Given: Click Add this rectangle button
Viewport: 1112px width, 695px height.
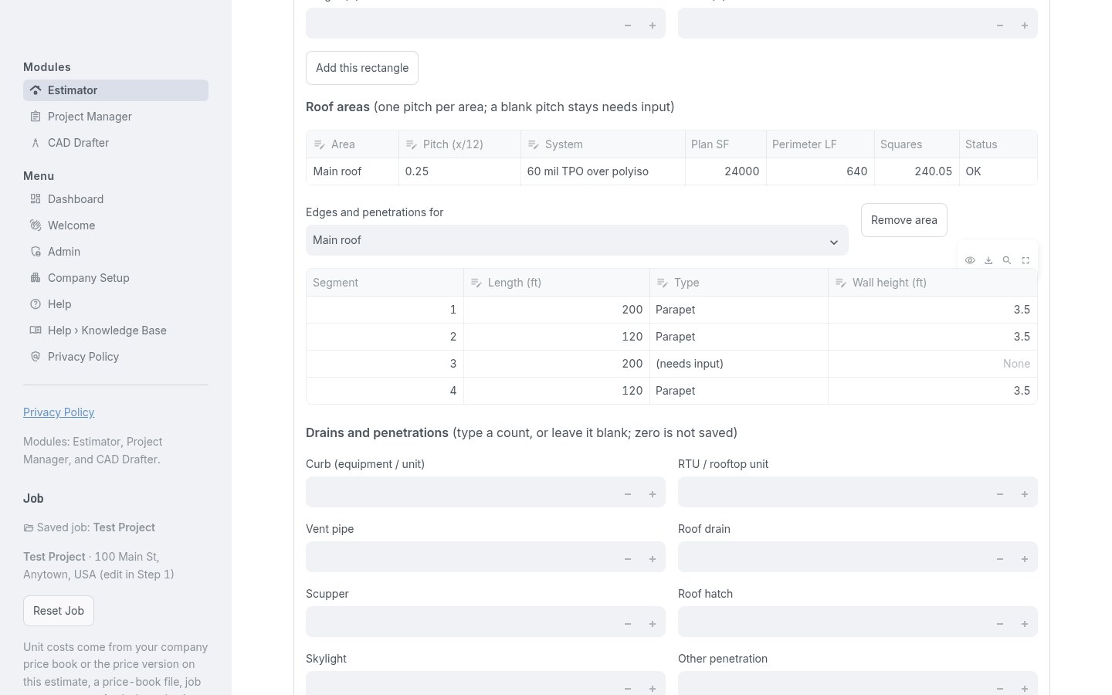Looking at the screenshot, I should [362, 68].
